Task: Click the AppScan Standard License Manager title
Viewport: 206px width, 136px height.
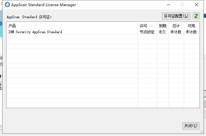Action: tap(44, 5)
